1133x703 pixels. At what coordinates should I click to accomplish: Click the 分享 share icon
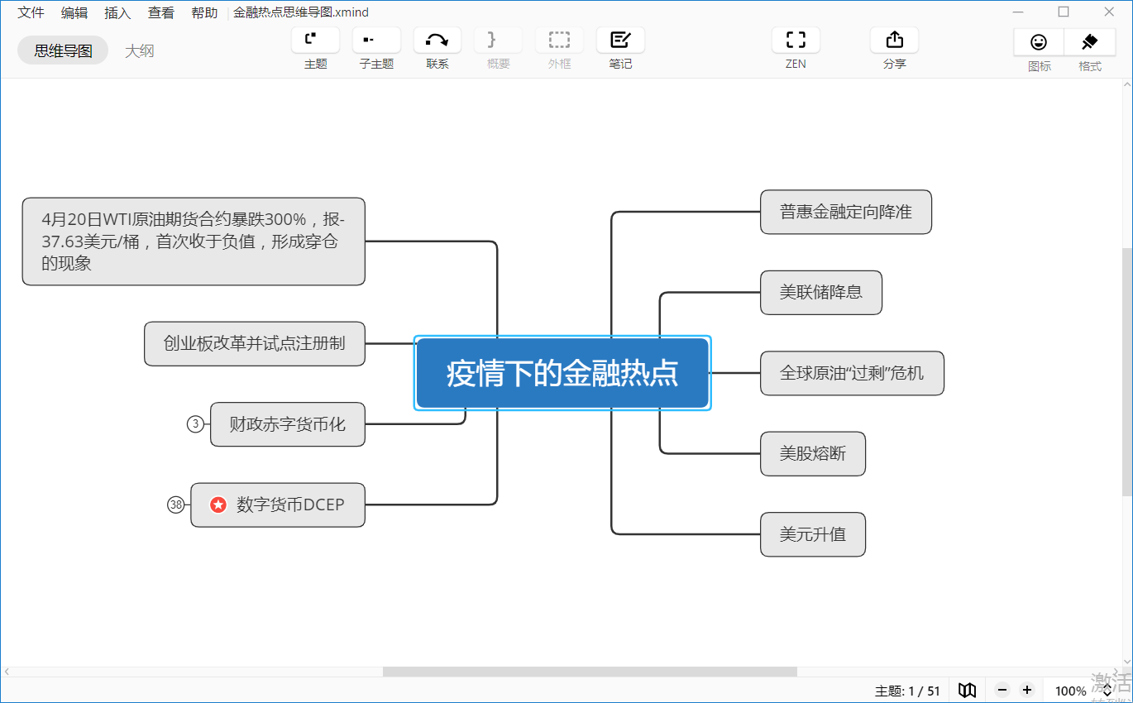894,40
